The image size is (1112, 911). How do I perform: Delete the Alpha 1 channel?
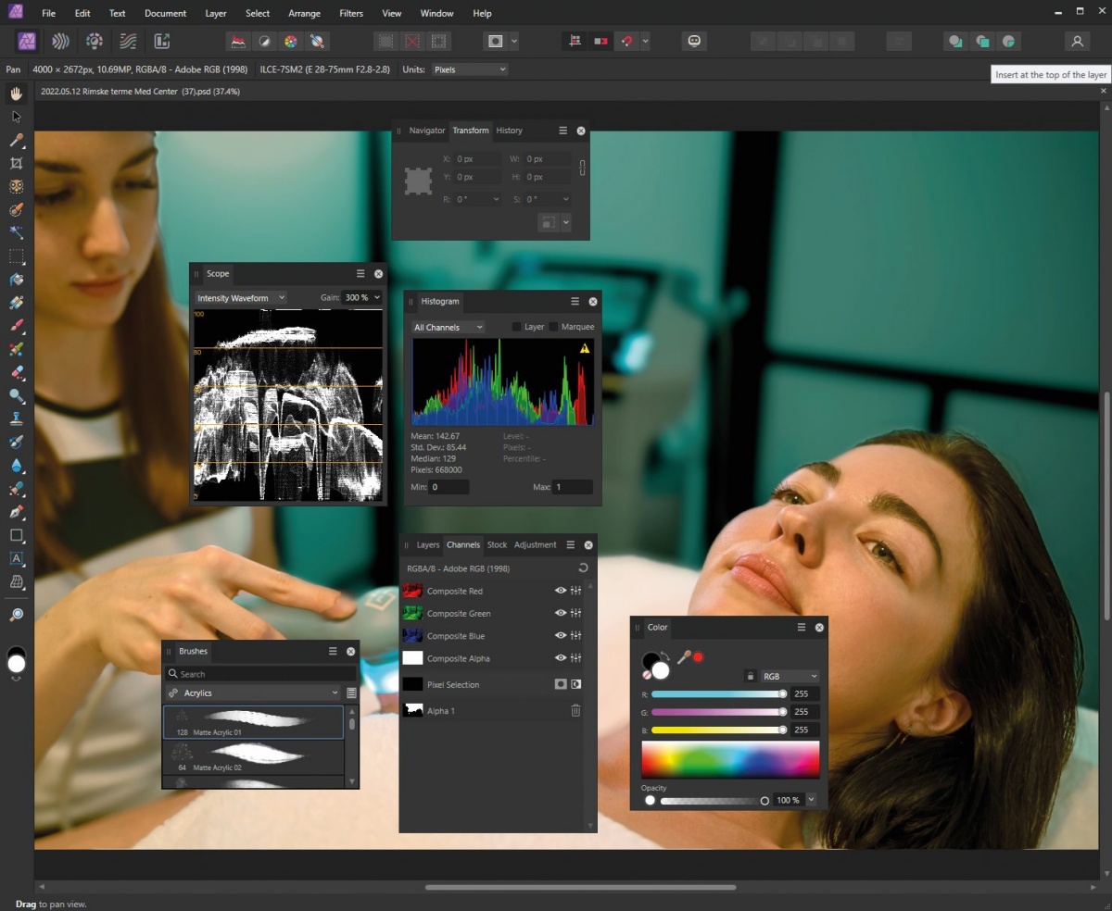click(575, 711)
